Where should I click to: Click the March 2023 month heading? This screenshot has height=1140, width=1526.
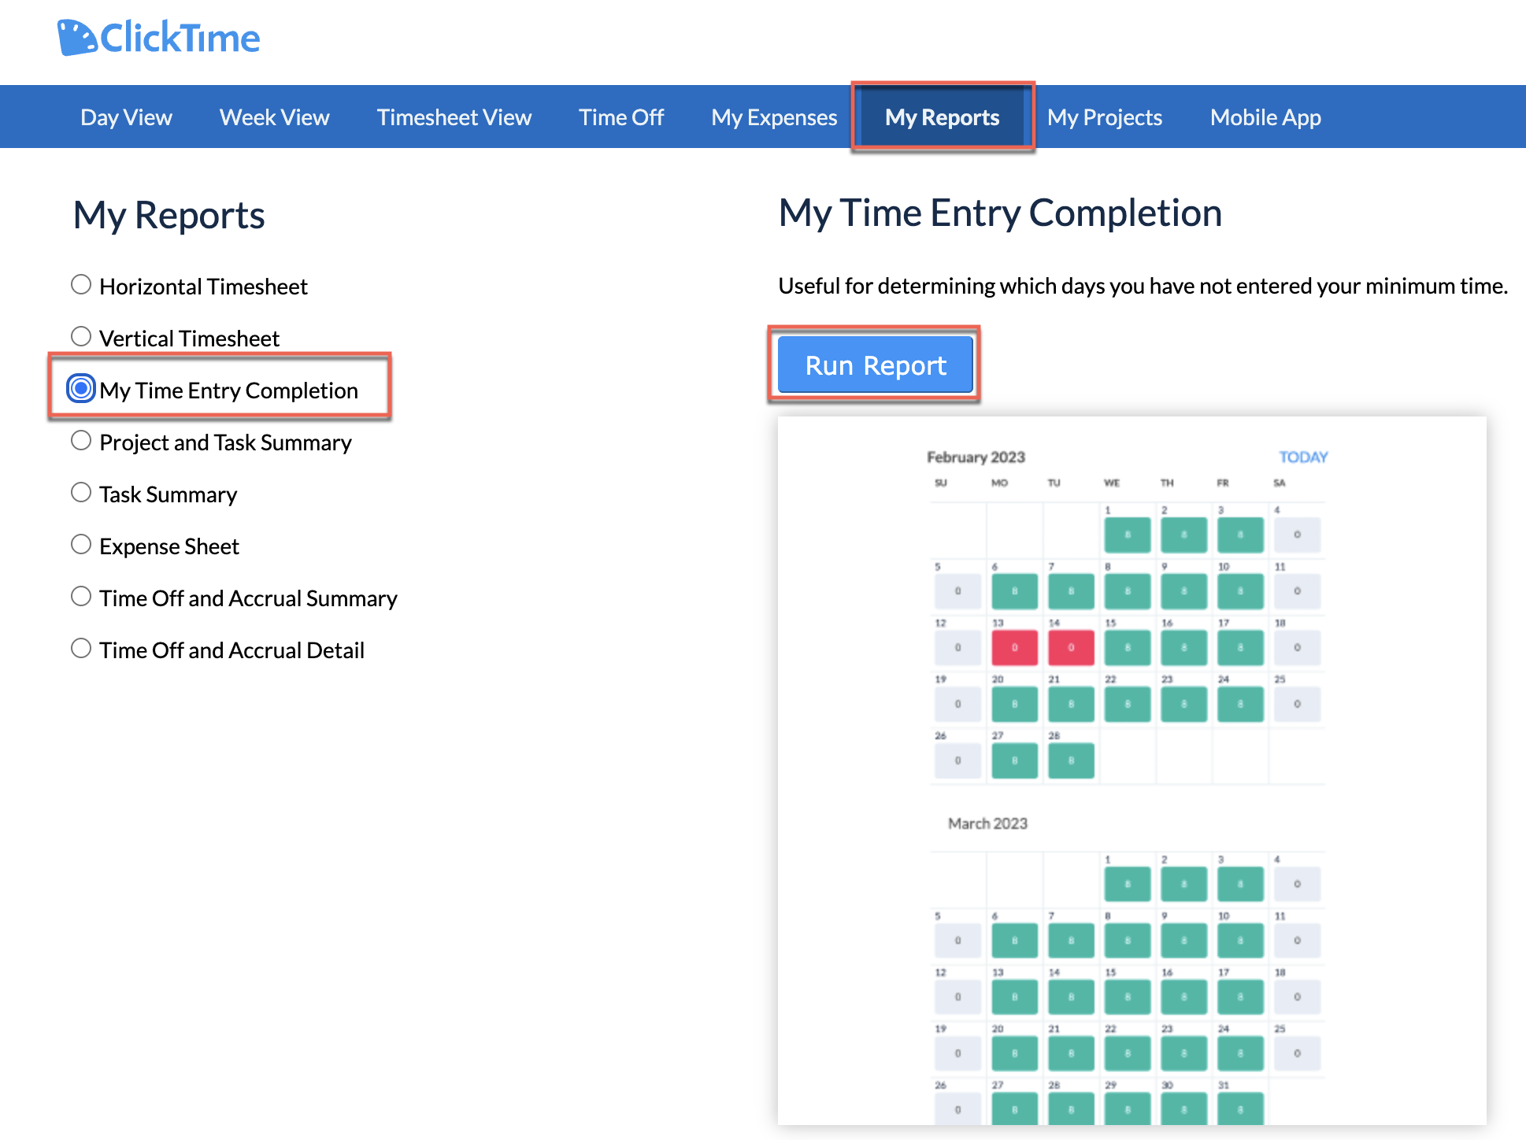[x=987, y=823]
